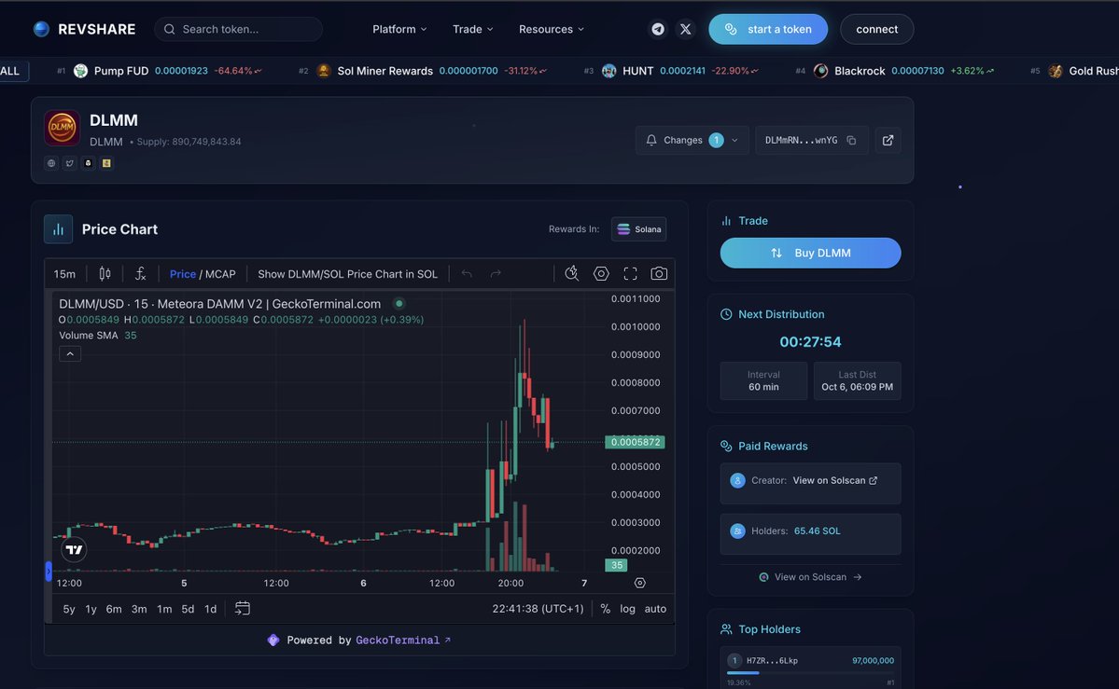The width and height of the screenshot is (1119, 689).
Task: Open the 15m interval selector
Action: coord(64,274)
